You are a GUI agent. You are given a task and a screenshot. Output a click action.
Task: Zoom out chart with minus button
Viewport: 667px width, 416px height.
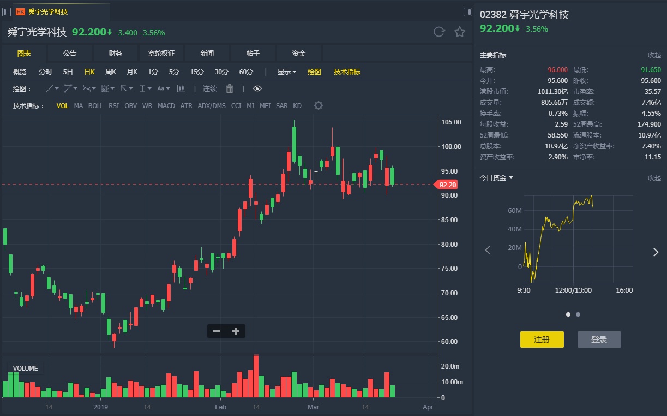pyautogui.click(x=217, y=331)
